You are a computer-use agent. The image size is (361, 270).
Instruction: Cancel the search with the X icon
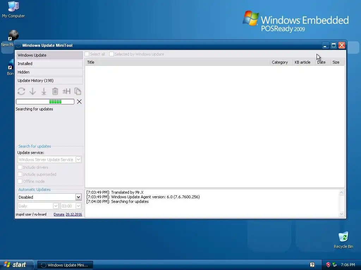pos(79,102)
